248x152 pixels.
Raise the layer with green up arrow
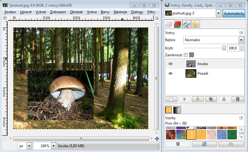(x=184, y=99)
